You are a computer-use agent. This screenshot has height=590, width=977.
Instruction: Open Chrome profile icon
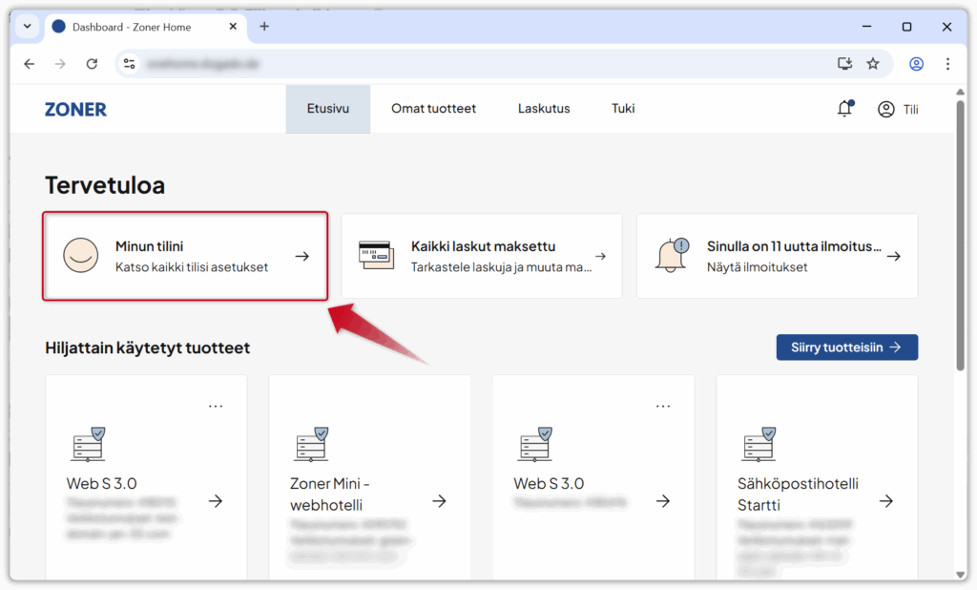(x=916, y=64)
